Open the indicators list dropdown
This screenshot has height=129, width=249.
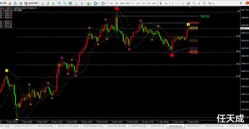[x=89, y=3]
